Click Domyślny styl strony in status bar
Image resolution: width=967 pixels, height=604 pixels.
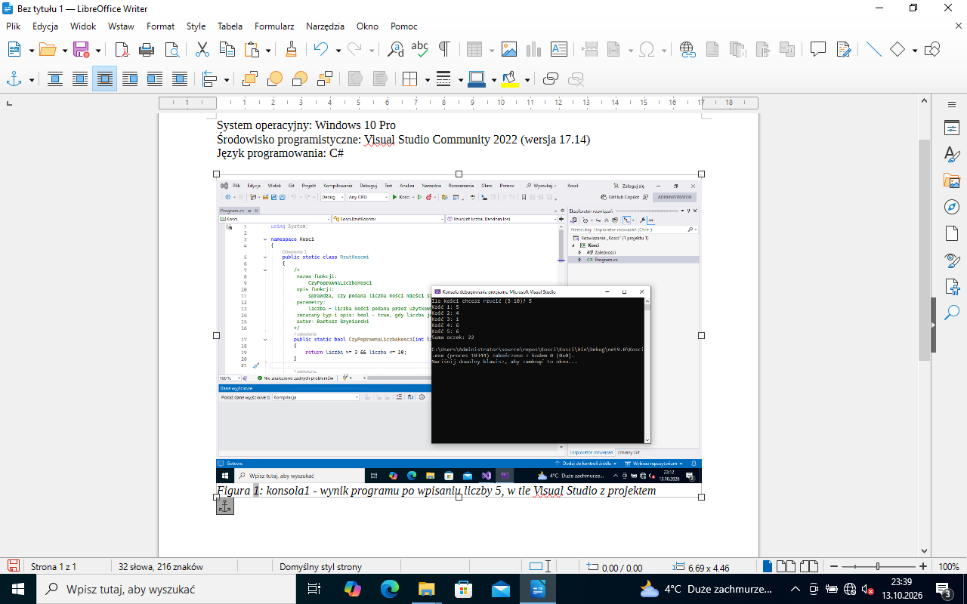[x=320, y=566]
